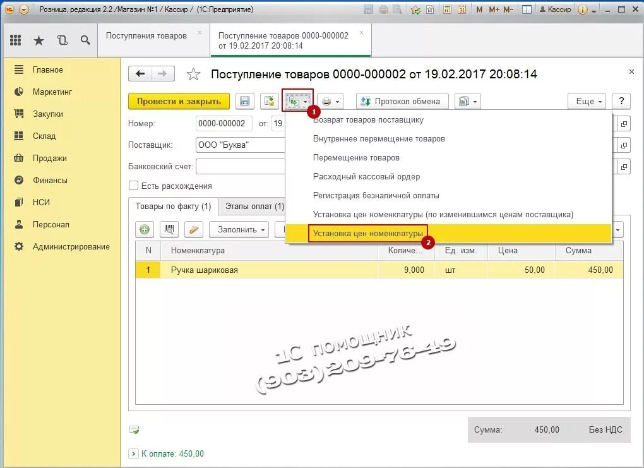The image size is (644, 468).
Task: Open the calculator icon in the title bar
Action: coord(447,9)
